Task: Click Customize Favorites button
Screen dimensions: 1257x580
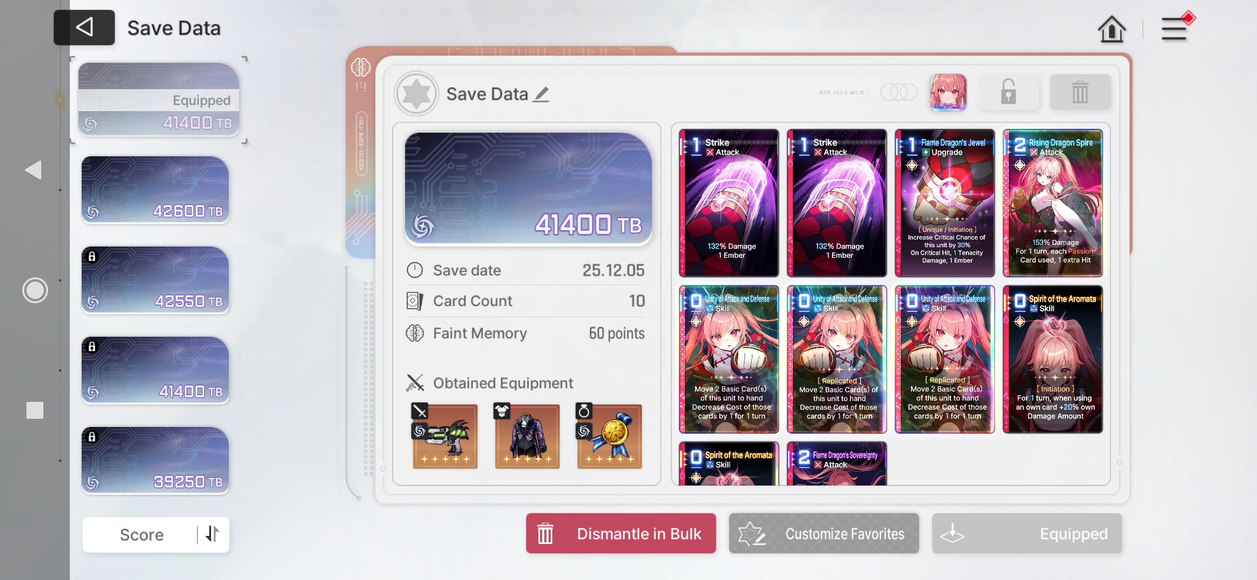Action: (823, 534)
